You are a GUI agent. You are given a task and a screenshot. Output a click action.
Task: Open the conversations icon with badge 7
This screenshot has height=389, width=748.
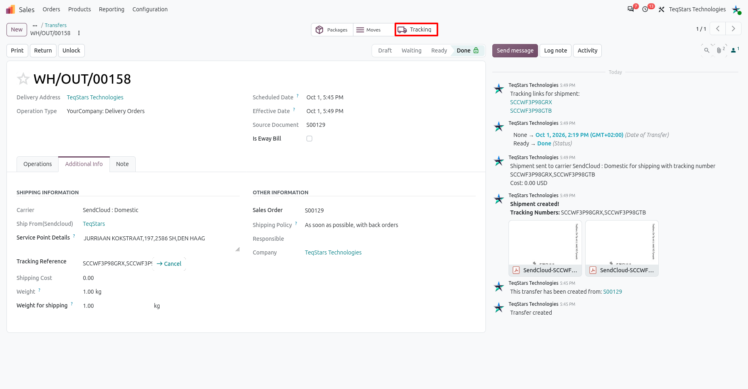(x=630, y=9)
